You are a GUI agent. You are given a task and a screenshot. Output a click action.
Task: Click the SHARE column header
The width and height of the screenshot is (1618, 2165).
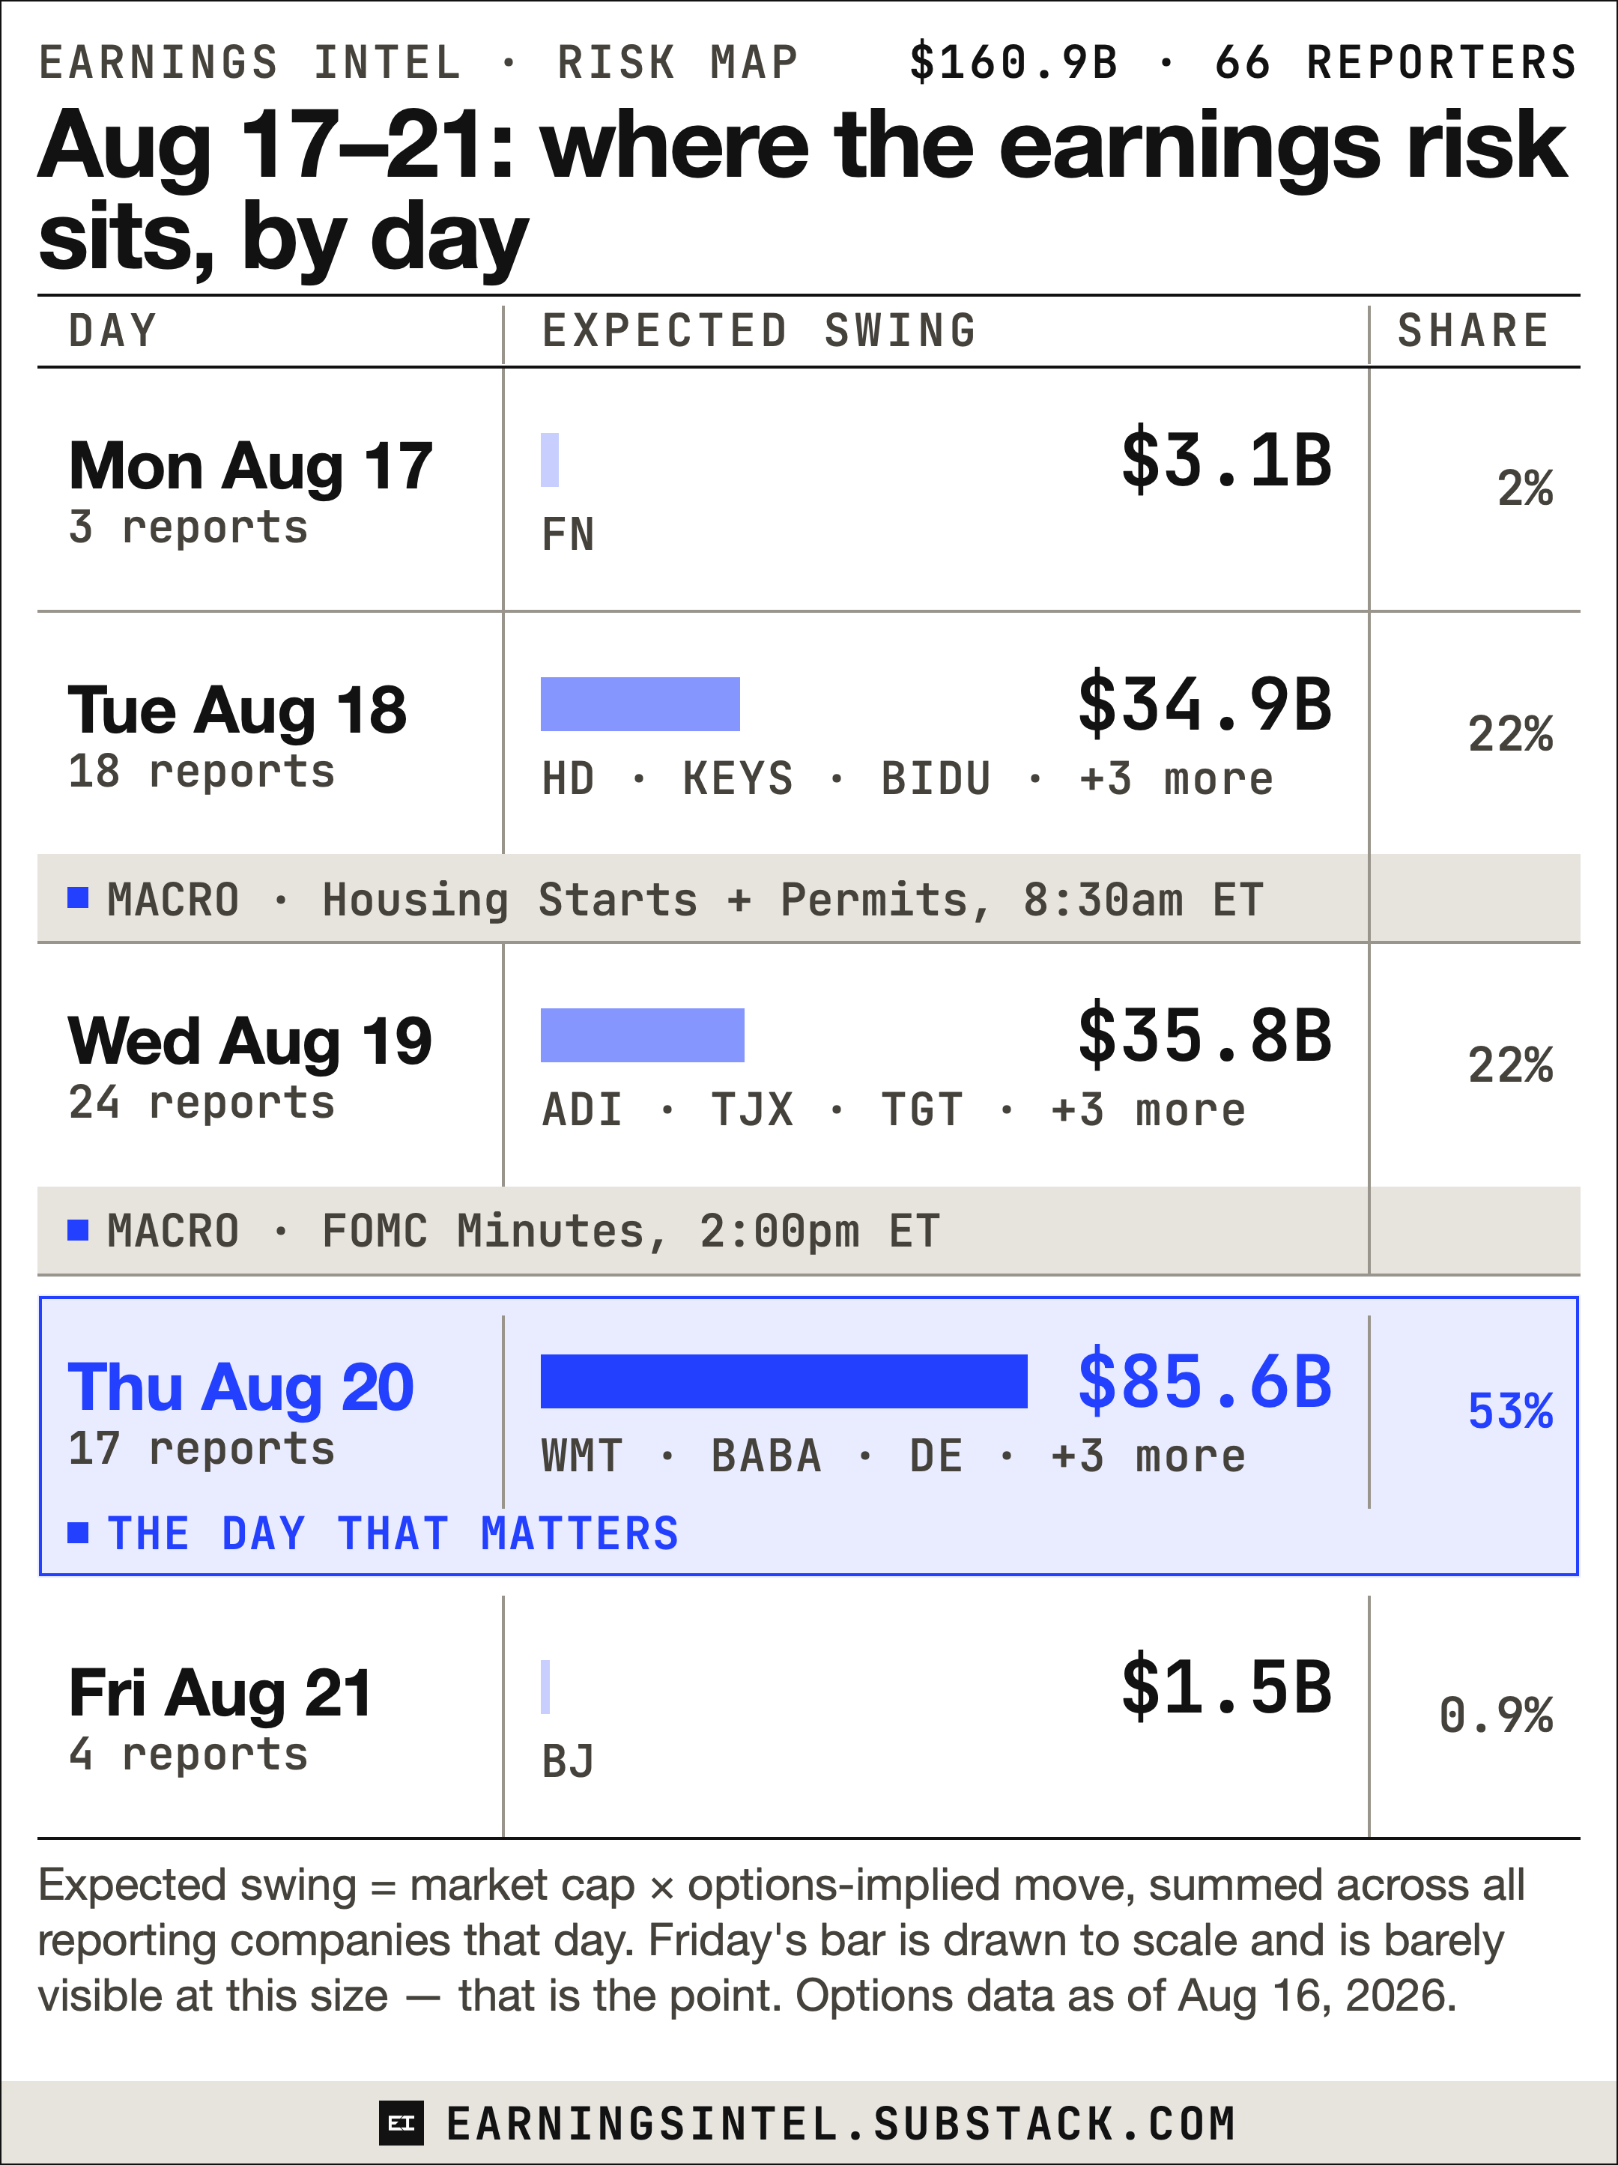[x=1473, y=331]
